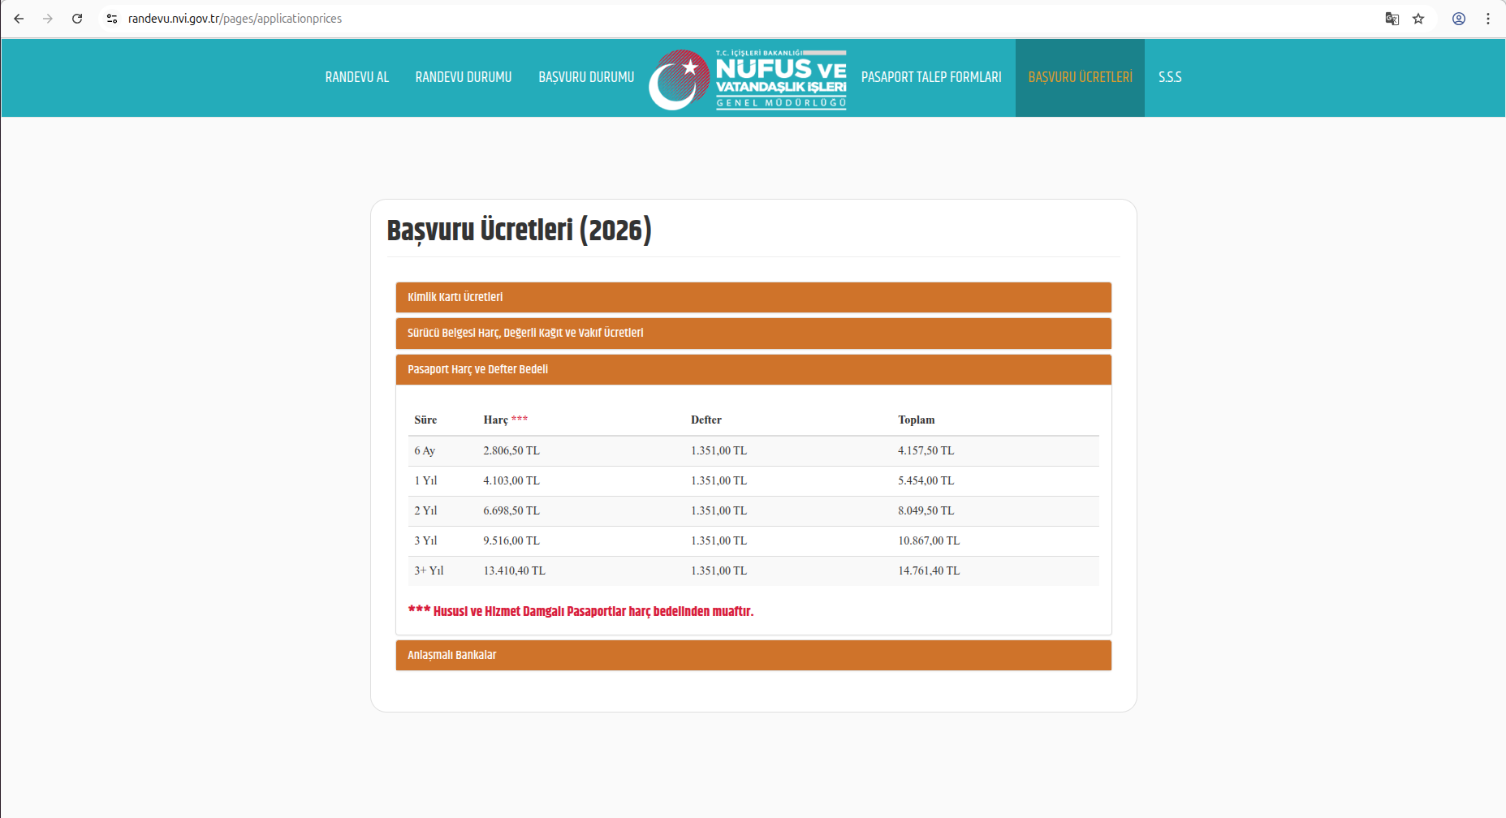This screenshot has width=1506, height=818.
Task: Select the 3+ Yıl row label
Action: coord(429,570)
